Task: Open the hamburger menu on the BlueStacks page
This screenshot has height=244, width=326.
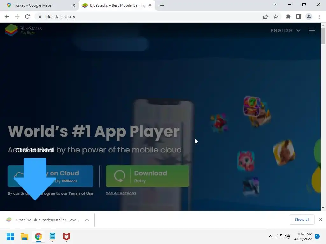Action: click(x=312, y=30)
